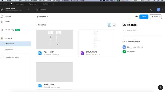This screenshot has height=92, width=165.
Task: Click the My Finance heading in details panel
Action: [x=129, y=25]
